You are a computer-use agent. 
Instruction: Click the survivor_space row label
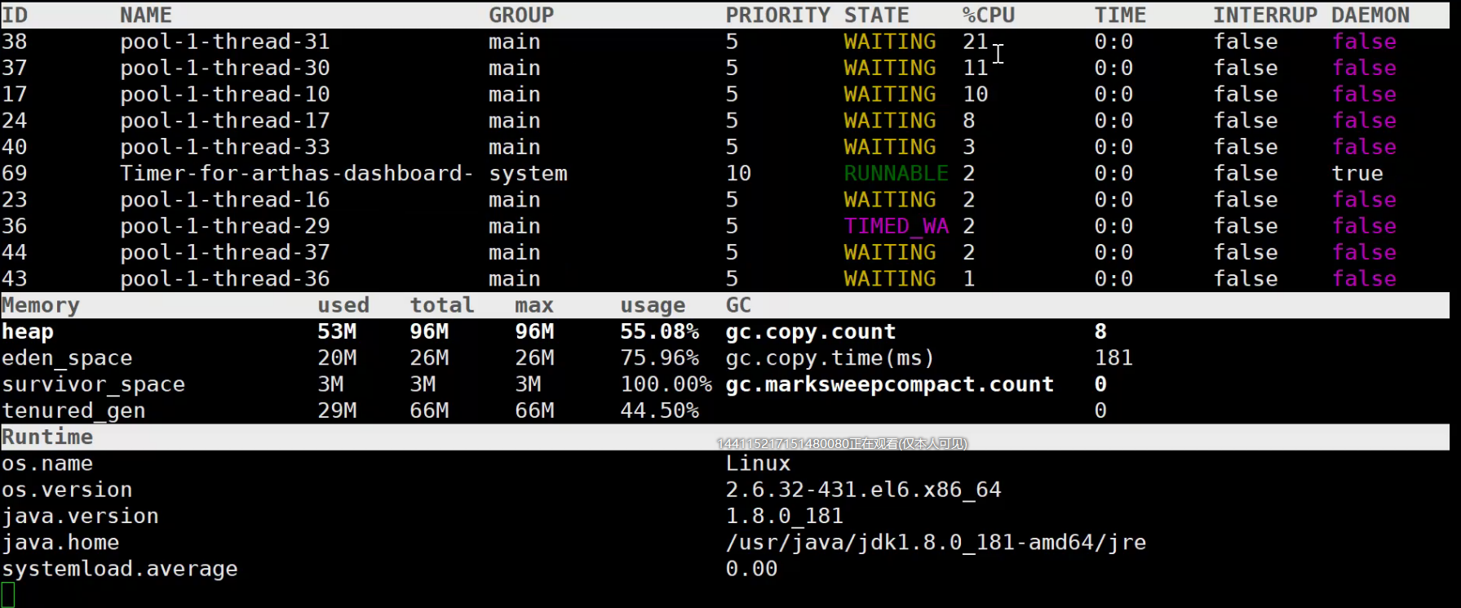[x=93, y=384]
